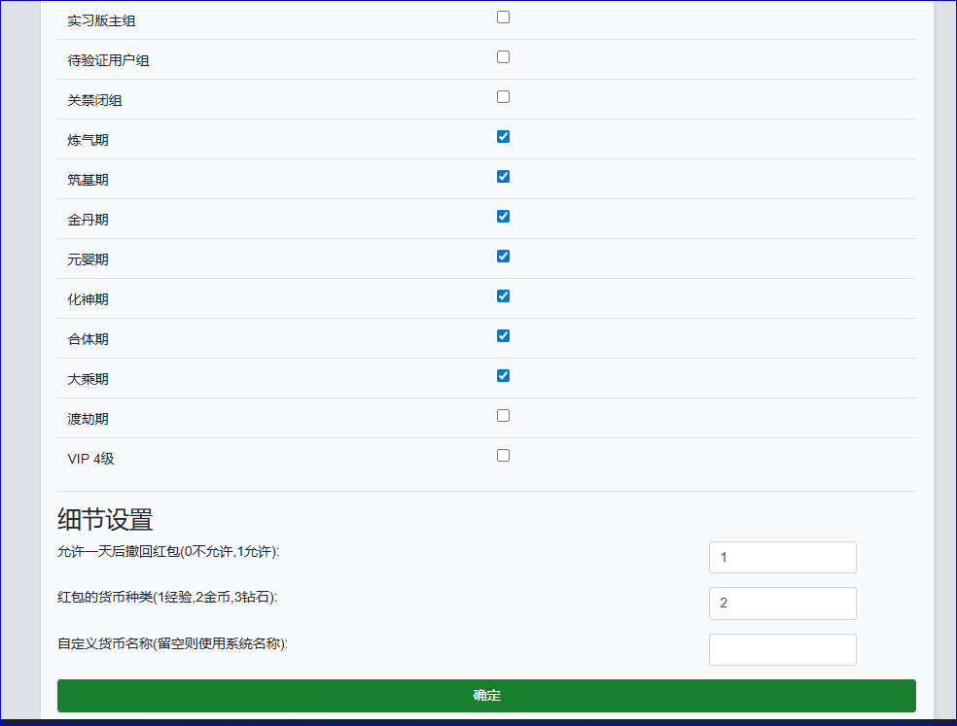Disable the 筑基期 checkbox

[x=503, y=177]
